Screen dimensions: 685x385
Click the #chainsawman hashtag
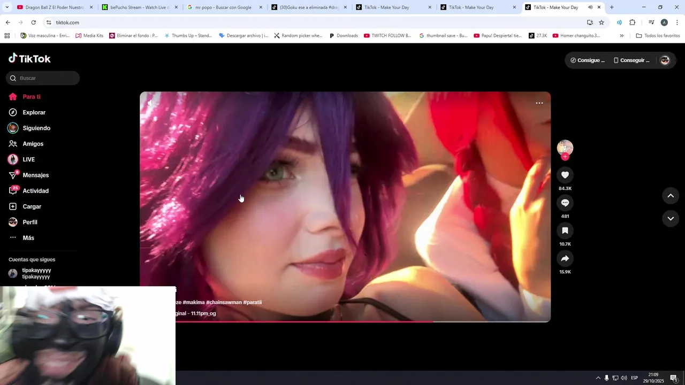click(224, 302)
